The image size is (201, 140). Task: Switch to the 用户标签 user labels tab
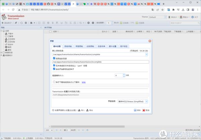pyautogui.click(x=124, y=46)
